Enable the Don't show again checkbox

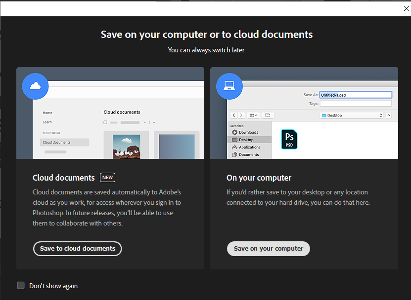click(21, 285)
